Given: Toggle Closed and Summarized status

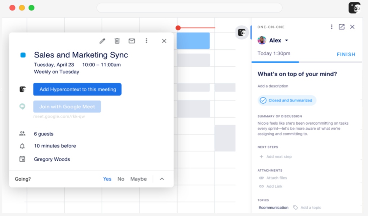Looking at the screenshot, I should [x=287, y=100].
